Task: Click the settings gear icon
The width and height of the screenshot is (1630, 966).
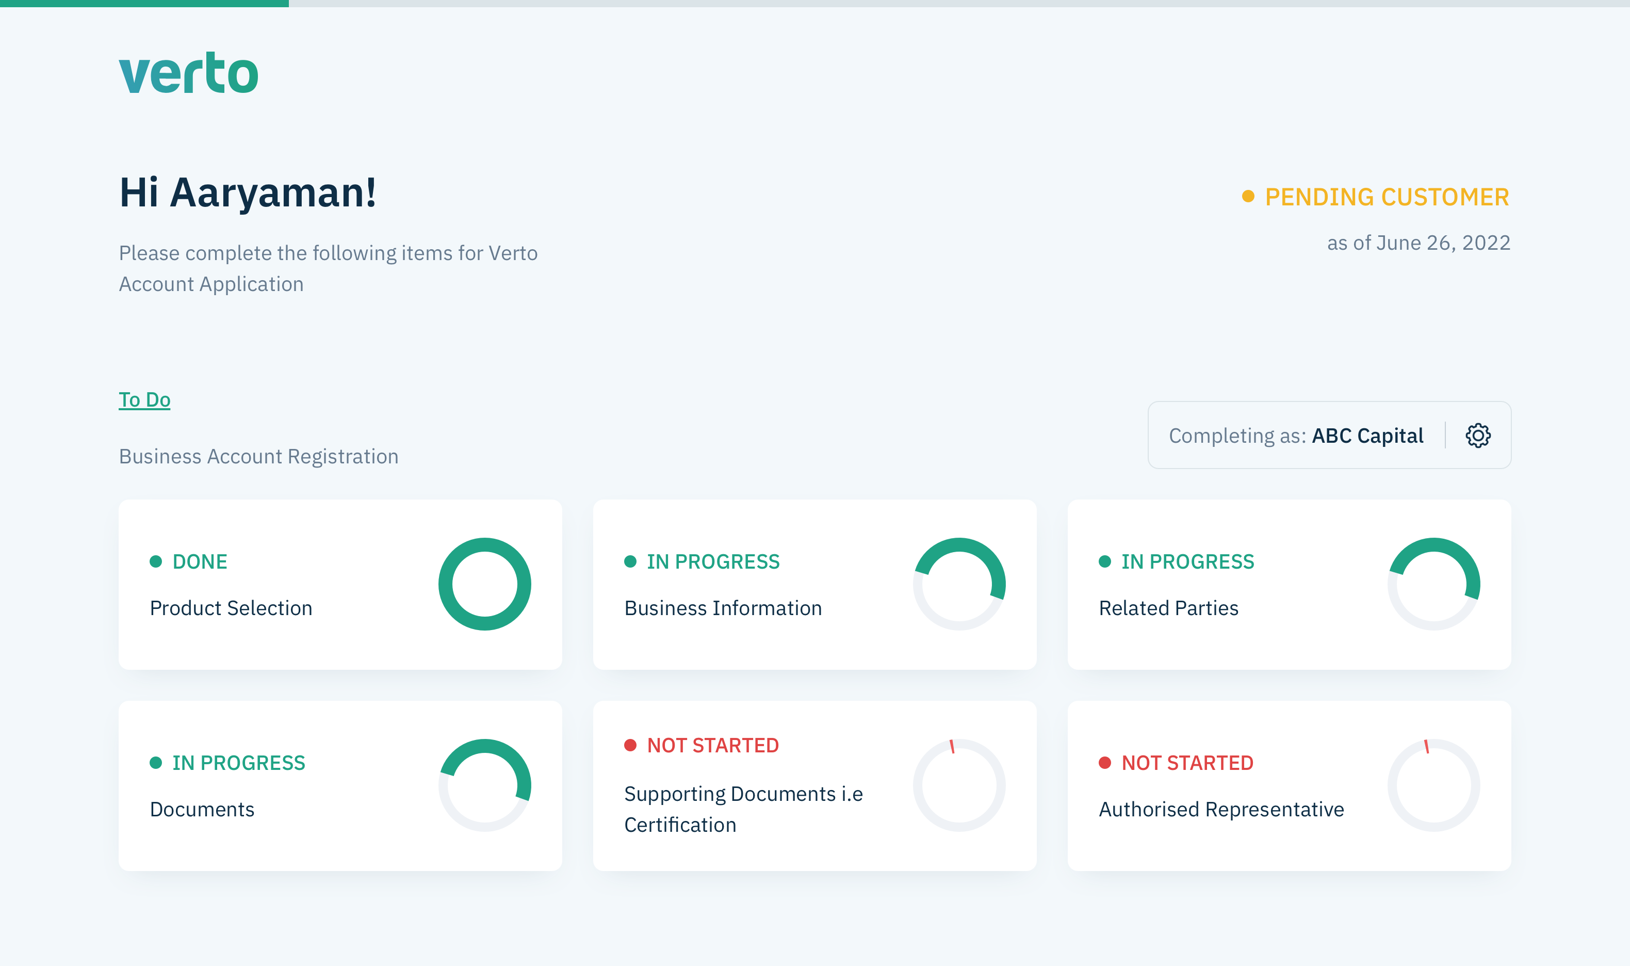Action: (x=1477, y=436)
